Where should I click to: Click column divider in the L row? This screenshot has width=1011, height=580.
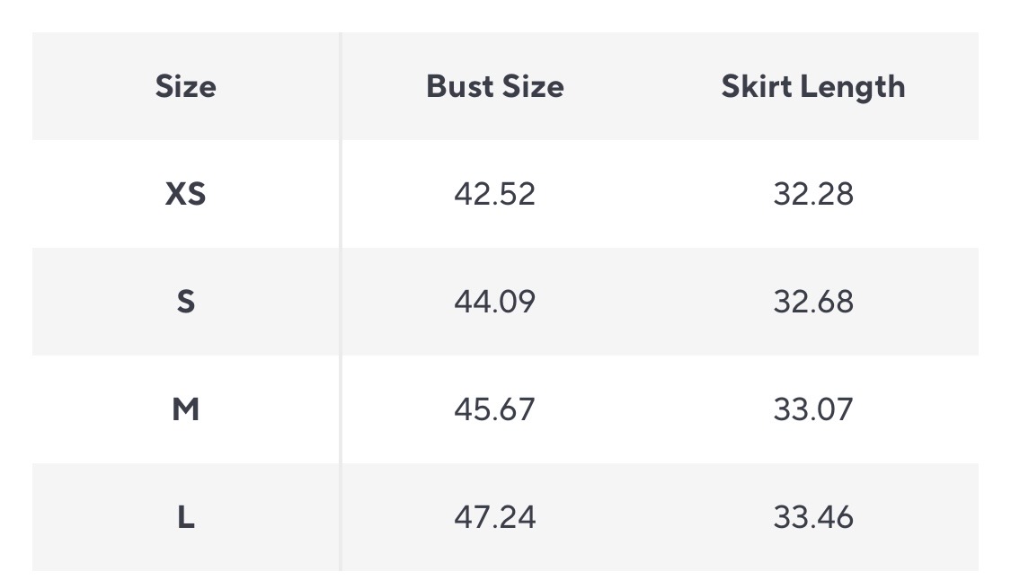341,517
